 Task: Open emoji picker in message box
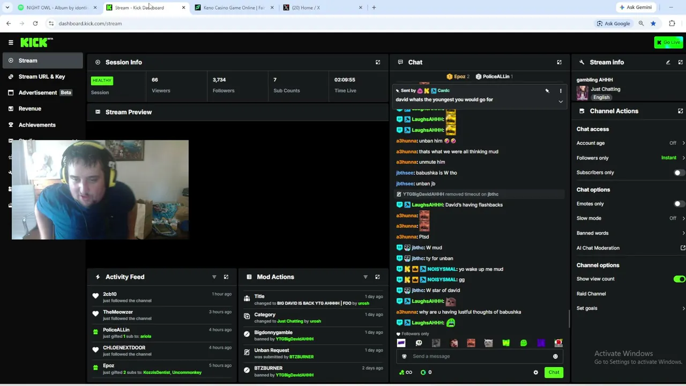pos(555,357)
